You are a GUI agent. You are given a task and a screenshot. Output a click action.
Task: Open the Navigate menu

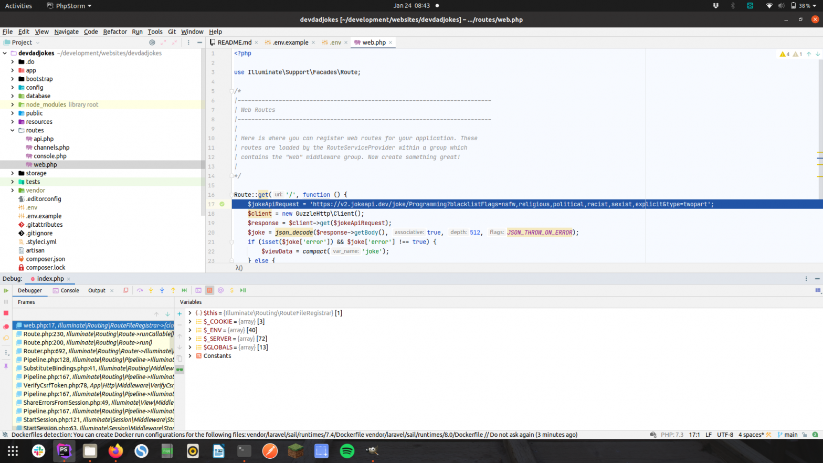click(66, 31)
